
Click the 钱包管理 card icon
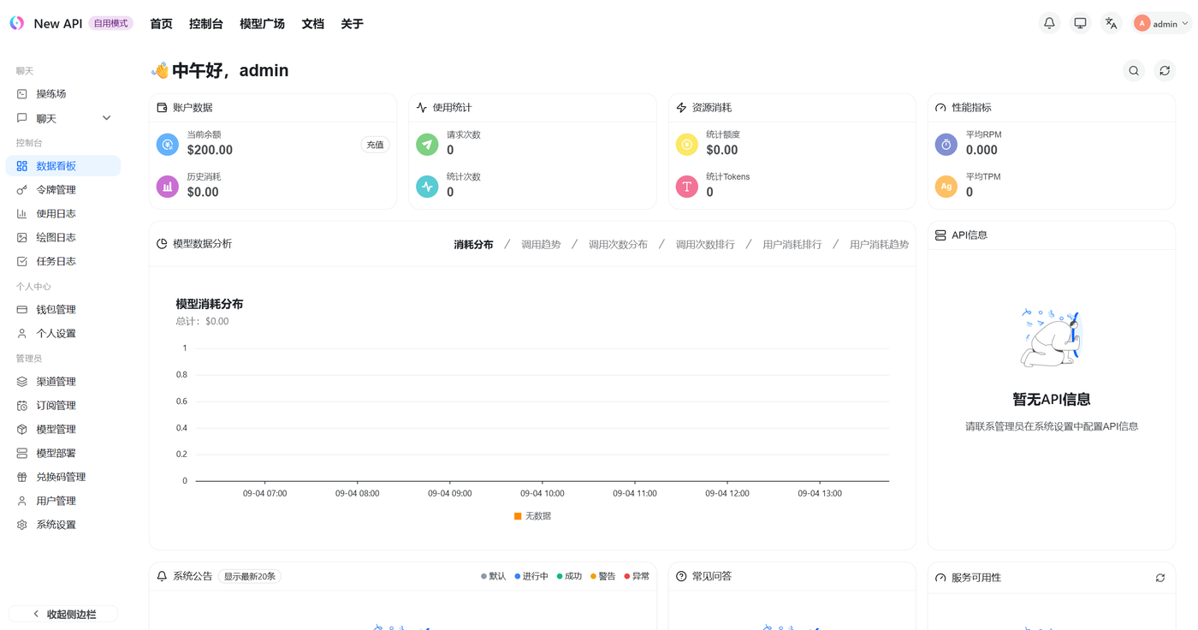point(22,310)
